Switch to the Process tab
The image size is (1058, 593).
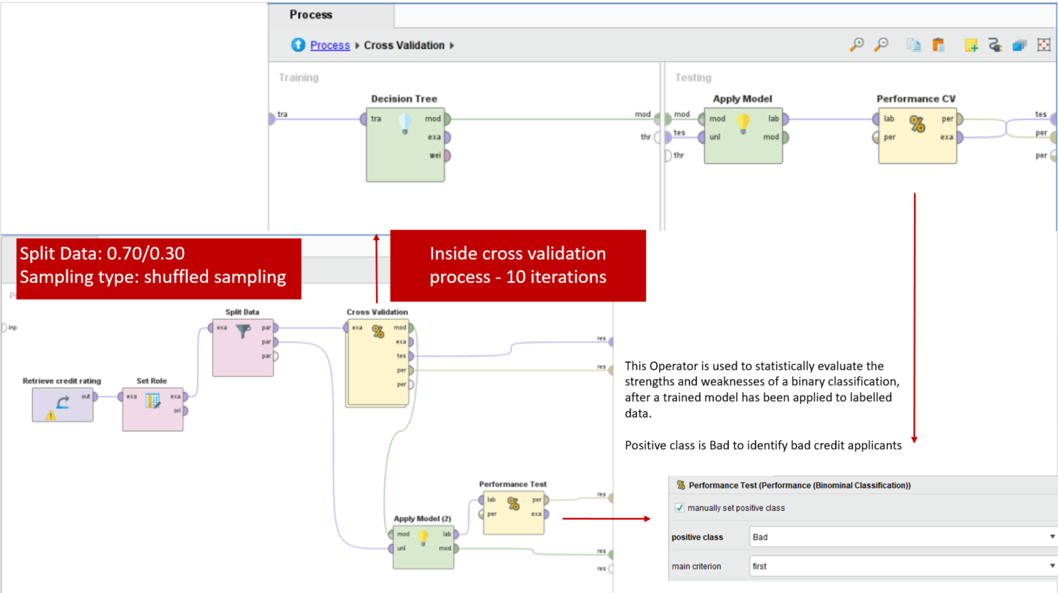tap(311, 15)
